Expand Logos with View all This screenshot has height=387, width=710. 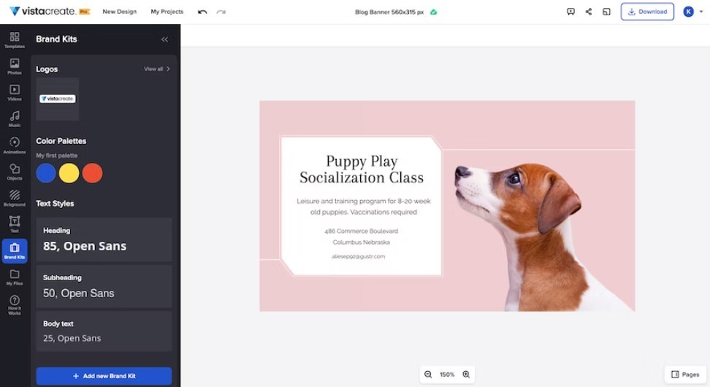pyautogui.click(x=157, y=69)
